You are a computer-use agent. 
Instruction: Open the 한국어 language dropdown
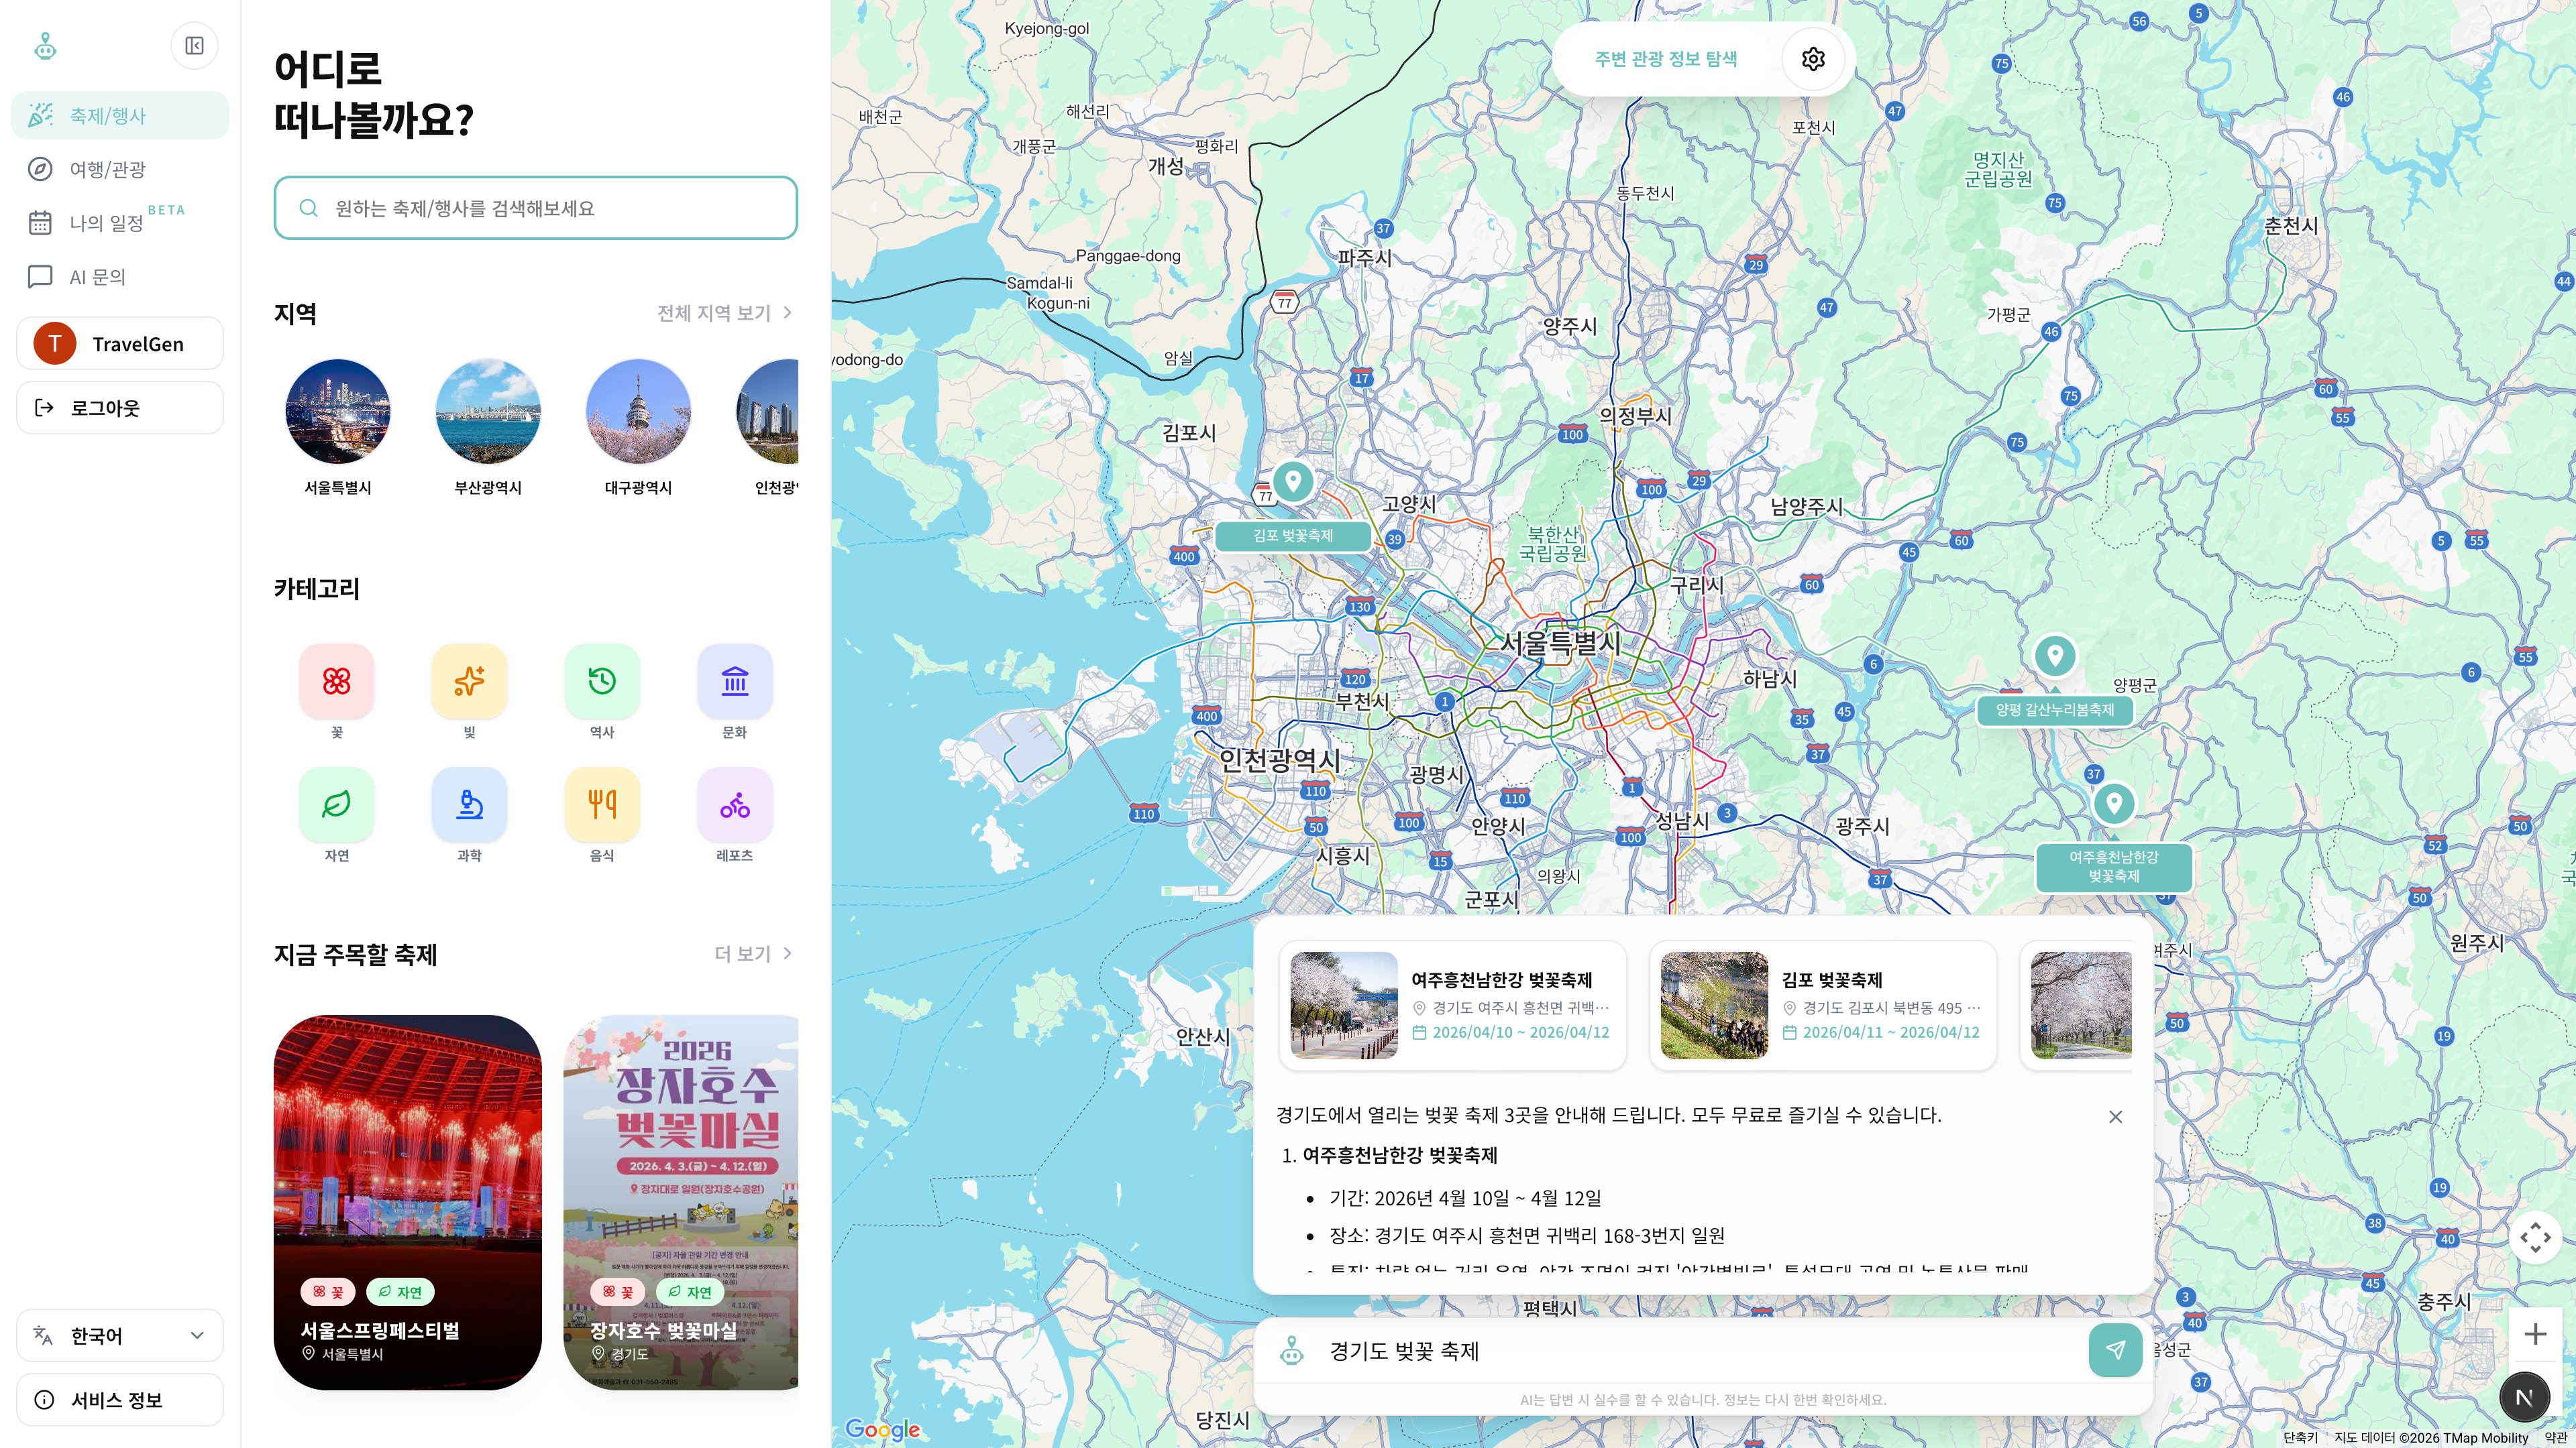(119, 1335)
